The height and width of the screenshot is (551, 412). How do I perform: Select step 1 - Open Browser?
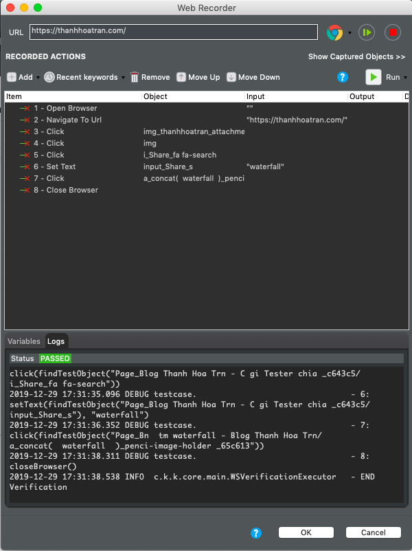click(207, 108)
